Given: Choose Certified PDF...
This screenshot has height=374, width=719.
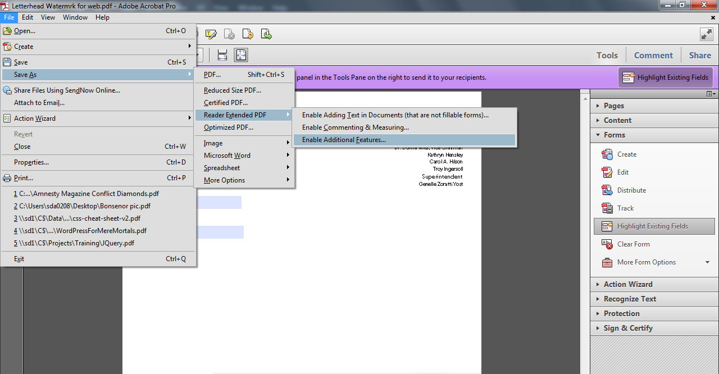Looking at the screenshot, I should [244, 103].
